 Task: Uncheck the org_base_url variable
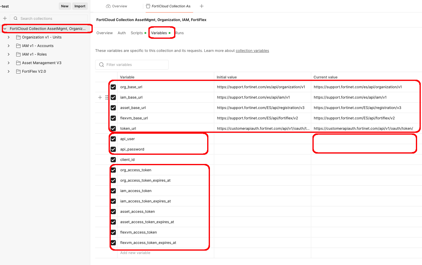[113, 87]
